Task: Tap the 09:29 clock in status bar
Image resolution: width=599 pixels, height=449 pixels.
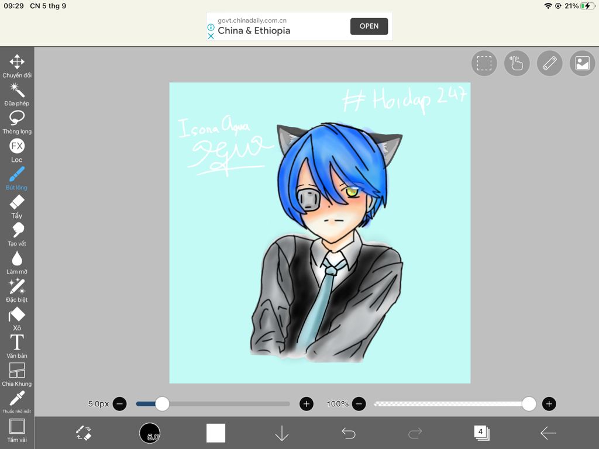Action: 14,6
